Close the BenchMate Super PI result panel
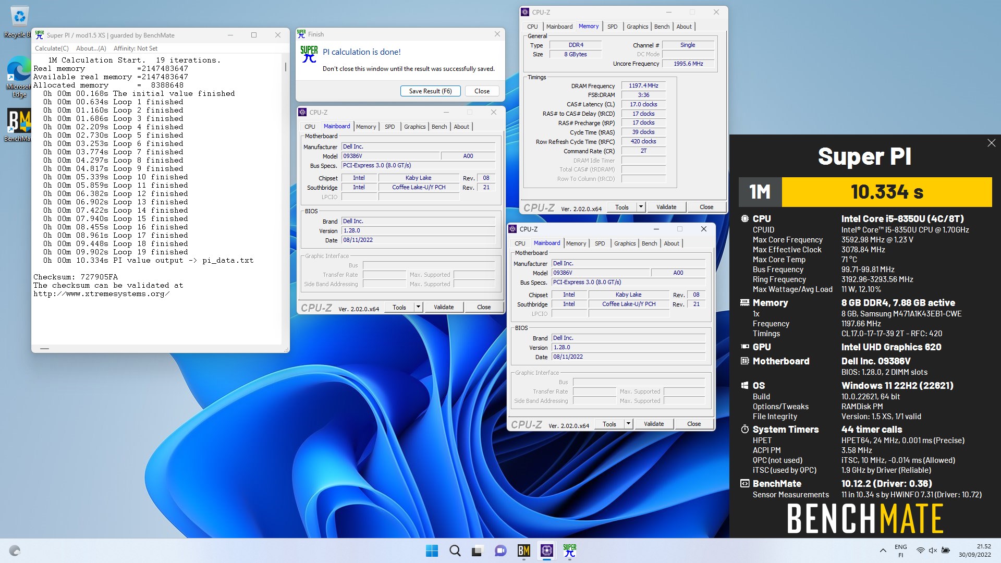Image resolution: width=1001 pixels, height=563 pixels. 991,143
